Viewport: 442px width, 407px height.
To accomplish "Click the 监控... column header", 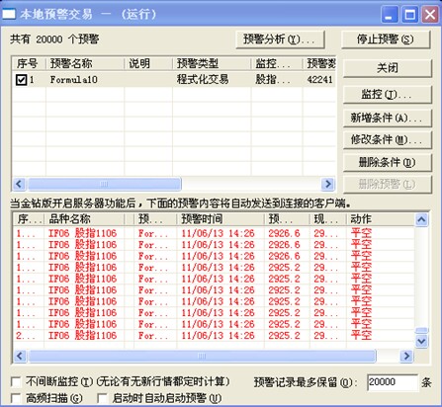I will click(x=277, y=63).
